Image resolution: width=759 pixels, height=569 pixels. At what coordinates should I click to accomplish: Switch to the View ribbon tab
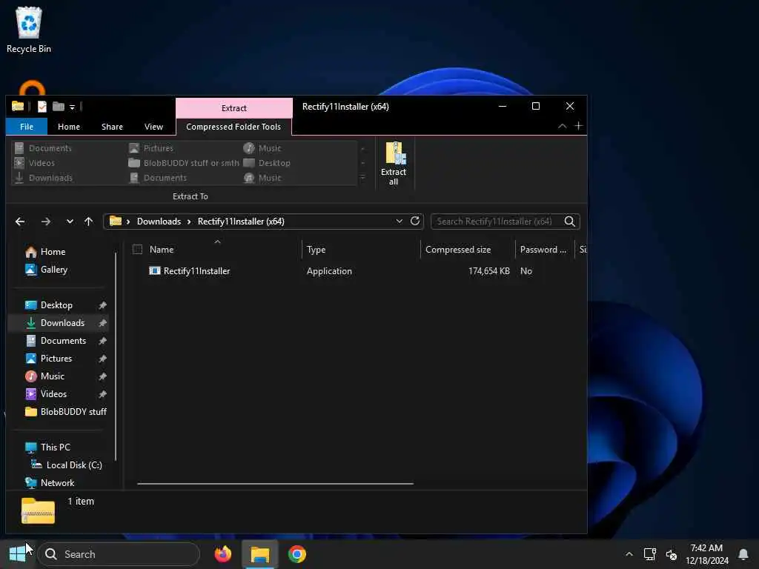[153, 127]
